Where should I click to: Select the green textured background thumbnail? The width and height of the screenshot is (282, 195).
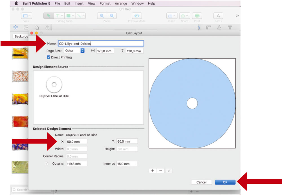(20, 167)
